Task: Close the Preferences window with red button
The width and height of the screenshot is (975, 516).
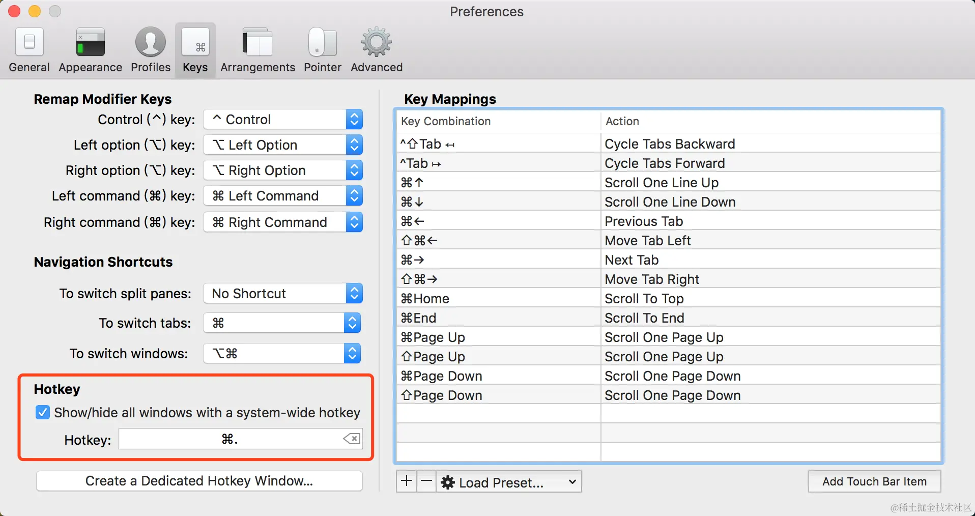Action: pos(14,11)
